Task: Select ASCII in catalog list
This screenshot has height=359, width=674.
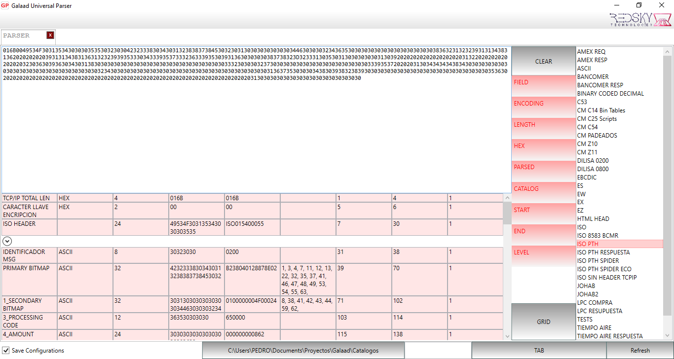Action: click(x=584, y=69)
